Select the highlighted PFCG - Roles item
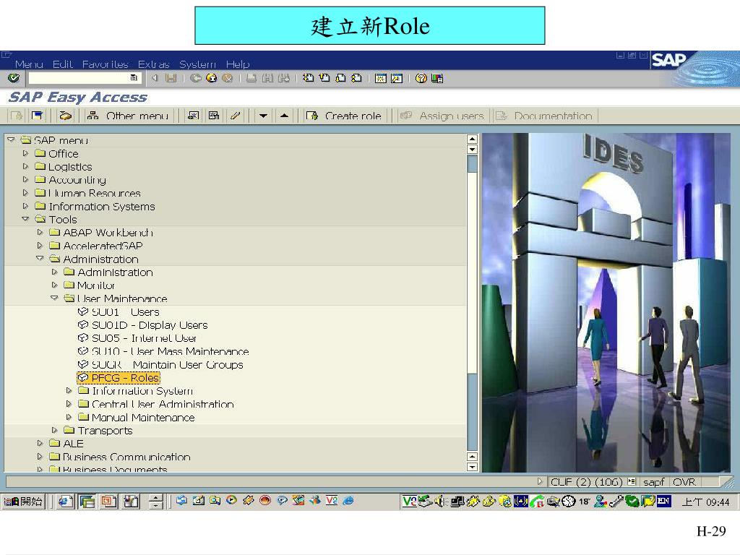 119,377
